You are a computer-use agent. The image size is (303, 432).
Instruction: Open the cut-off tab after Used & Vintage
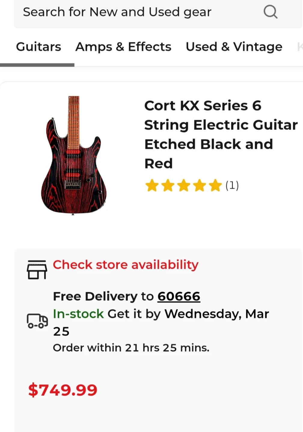point(300,47)
